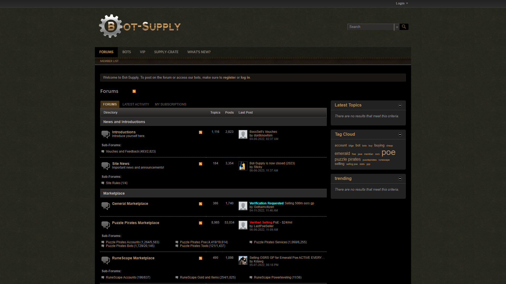Click the RSS feed icon beside the Forums heading
Image resolution: width=506 pixels, height=284 pixels.
tap(134, 91)
